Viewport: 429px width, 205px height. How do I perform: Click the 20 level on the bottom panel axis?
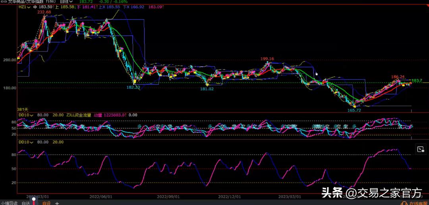tap(14, 183)
